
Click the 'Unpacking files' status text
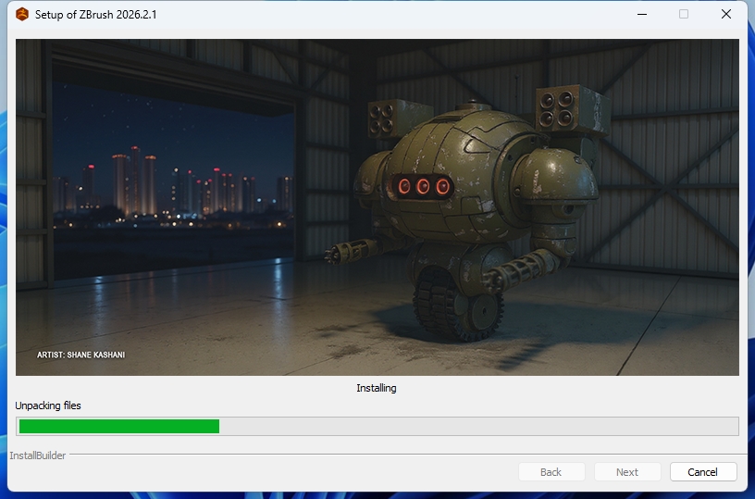click(48, 405)
